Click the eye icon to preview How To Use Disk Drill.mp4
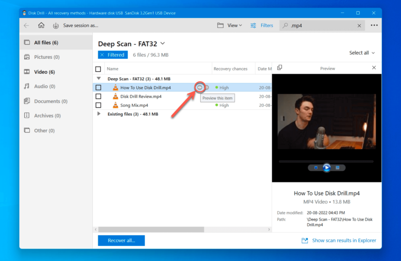 click(200, 87)
